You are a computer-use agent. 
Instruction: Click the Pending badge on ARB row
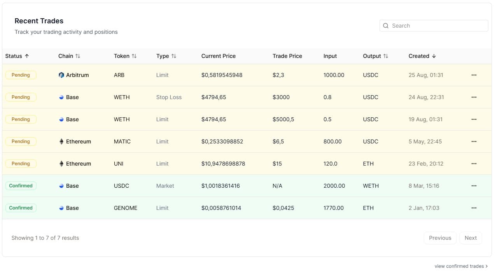click(x=21, y=75)
